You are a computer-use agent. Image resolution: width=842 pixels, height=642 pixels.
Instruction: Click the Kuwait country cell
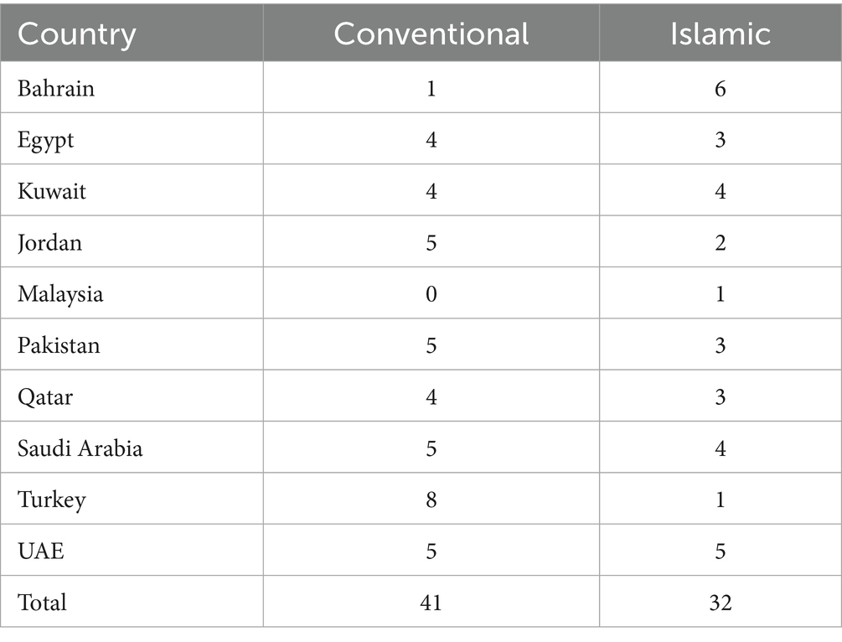[x=52, y=191]
